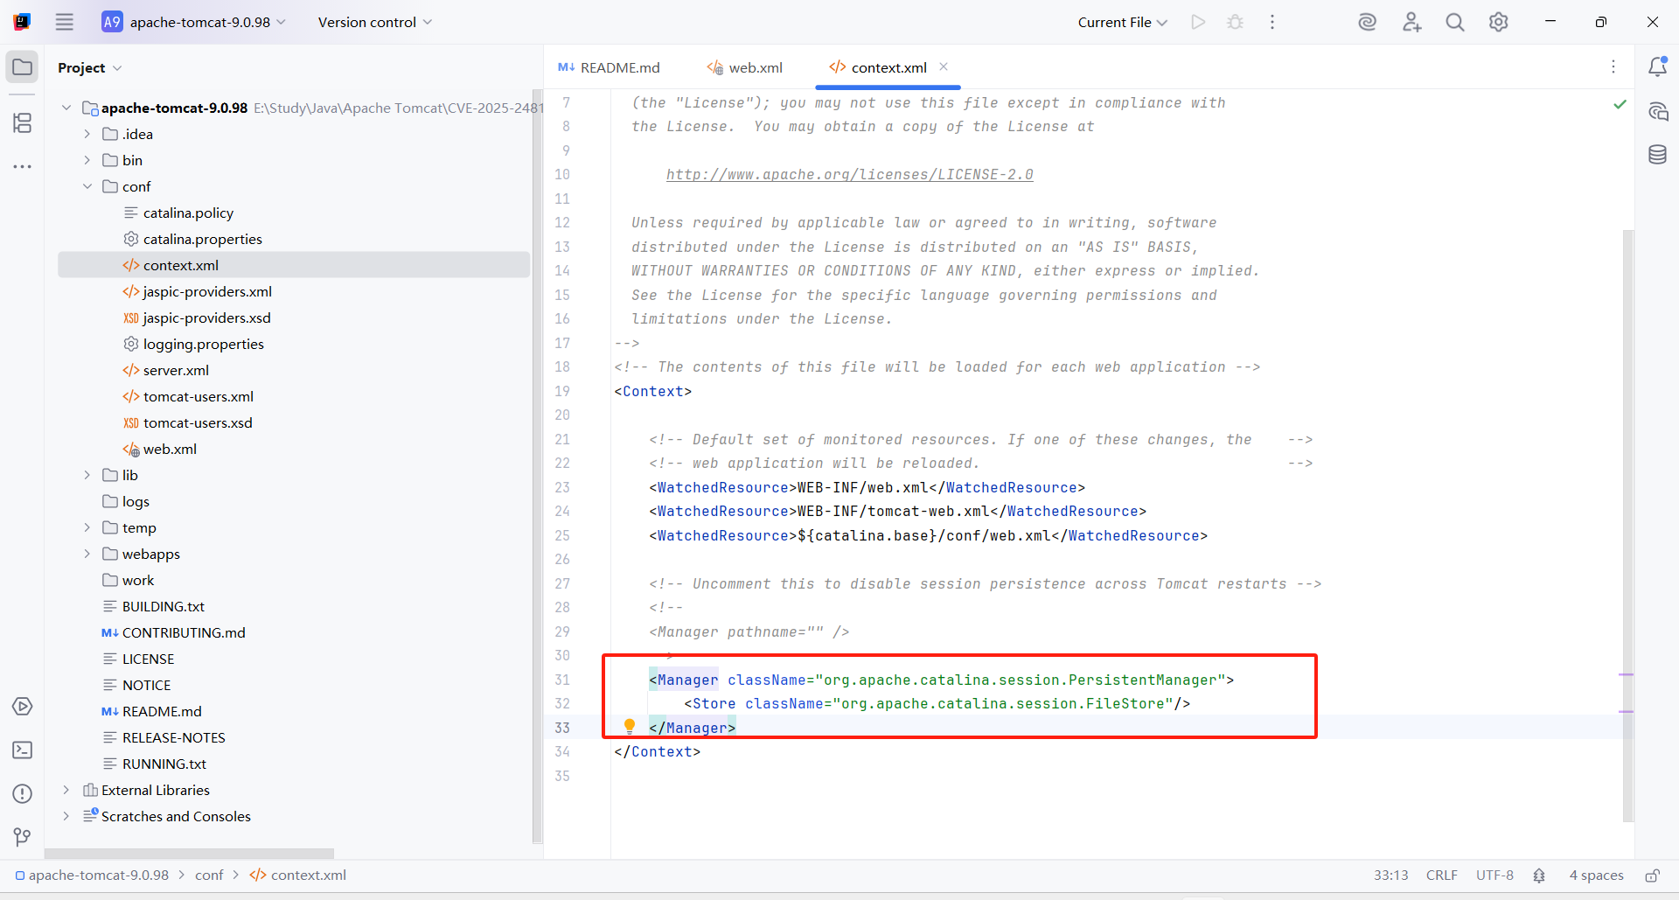Image resolution: width=1679 pixels, height=900 pixels.
Task: Open the Version control dropdown menu
Action: pyautogui.click(x=374, y=22)
